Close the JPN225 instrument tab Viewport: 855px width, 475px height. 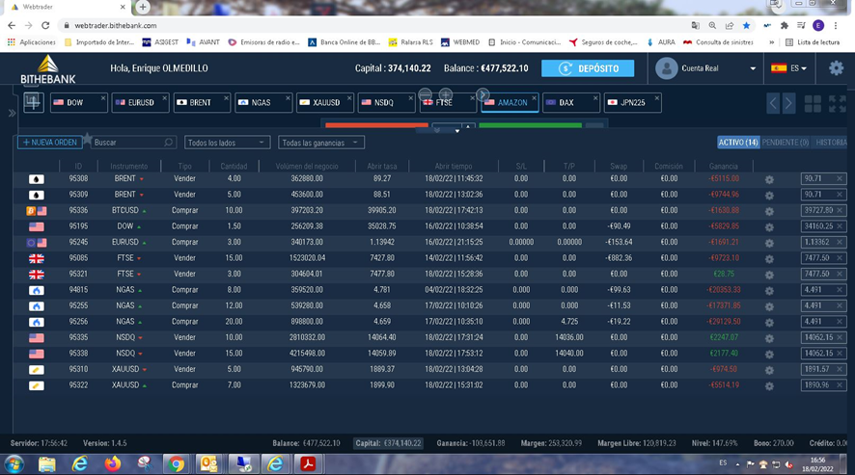coord(656,98)
